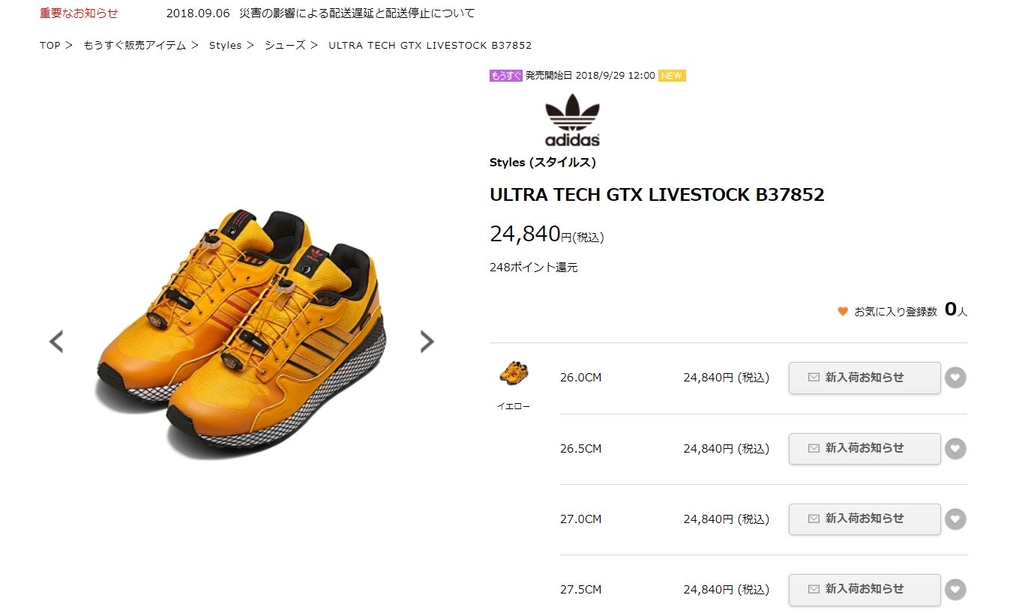1022x613 pixels.
Task: Request restock notice for 27.5CM
Action: [x=865, y=589]
